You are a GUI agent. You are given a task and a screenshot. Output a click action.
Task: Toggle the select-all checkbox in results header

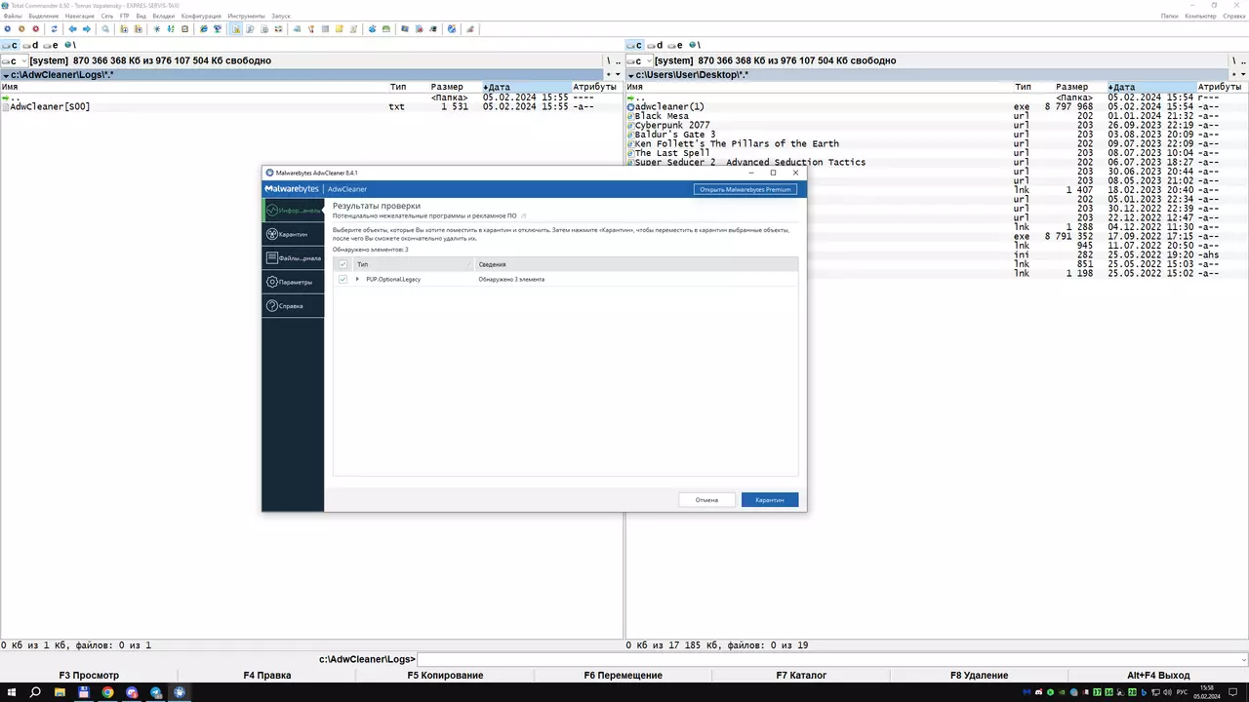pyautogui.click(x=342, y=264)
